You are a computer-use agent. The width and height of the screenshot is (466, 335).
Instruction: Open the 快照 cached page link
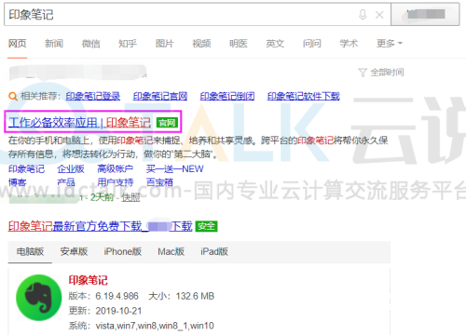(x=130, y=197)
